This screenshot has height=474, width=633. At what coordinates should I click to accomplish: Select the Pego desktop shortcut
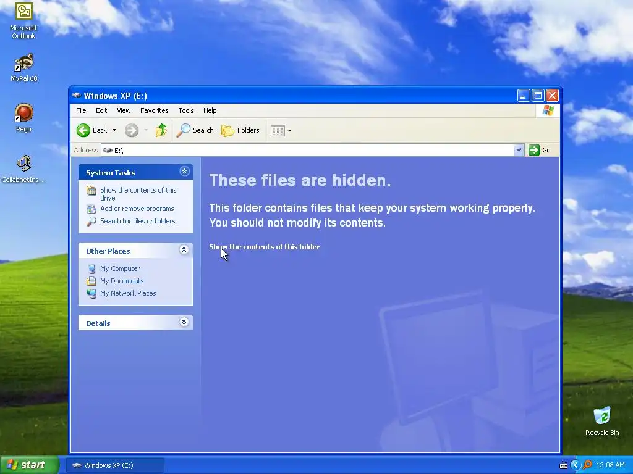click(23, 118)
